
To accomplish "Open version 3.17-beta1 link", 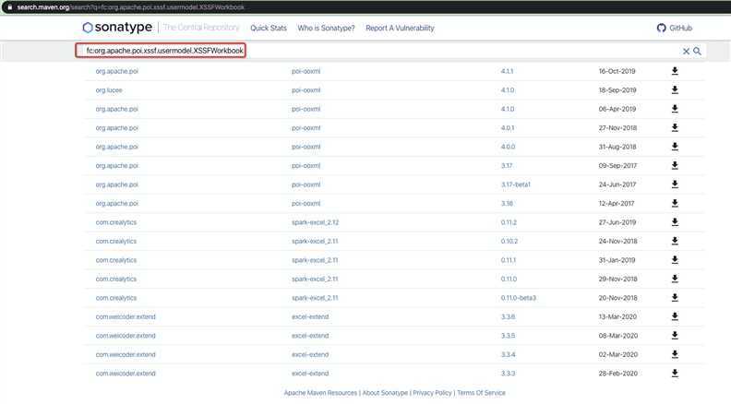I will [x=516, y=184].
